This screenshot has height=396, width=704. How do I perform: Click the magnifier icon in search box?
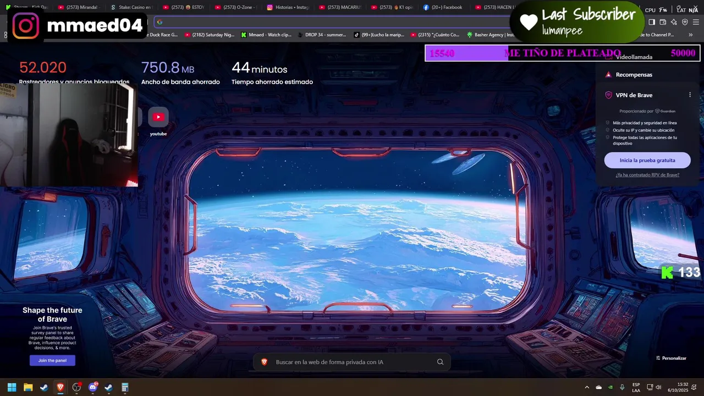[x=440, y=362]
